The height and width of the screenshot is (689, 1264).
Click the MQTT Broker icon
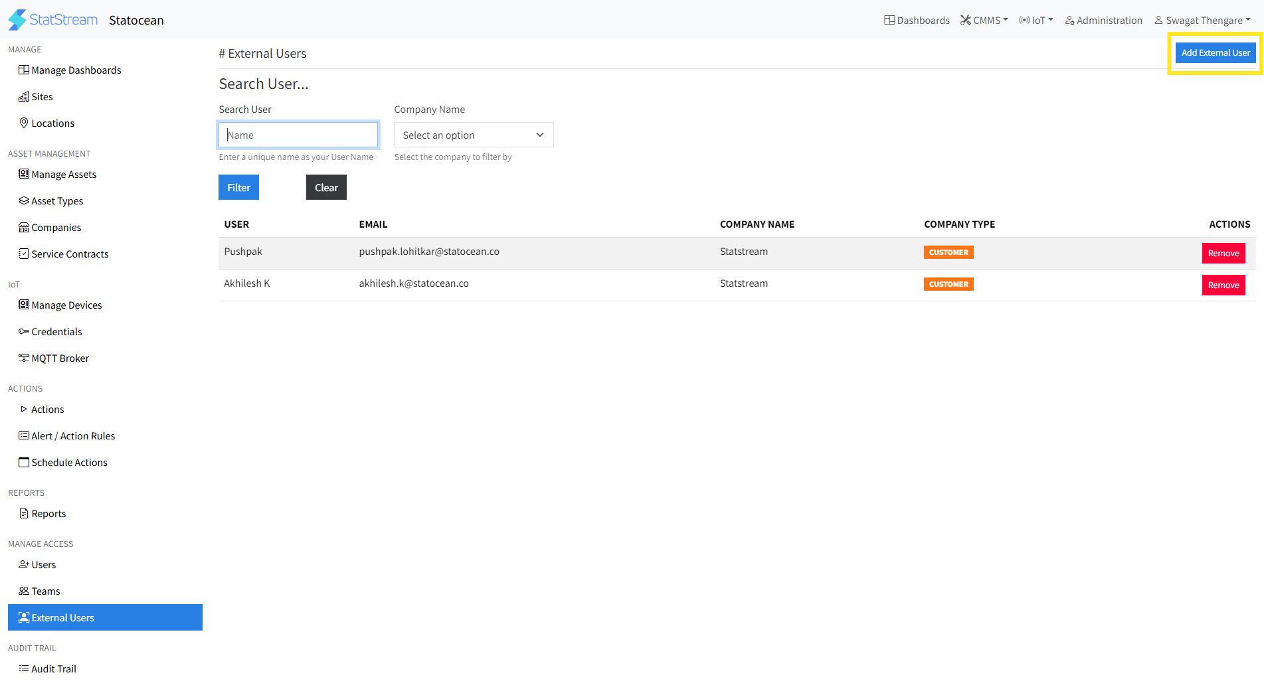tap(24, 358)
